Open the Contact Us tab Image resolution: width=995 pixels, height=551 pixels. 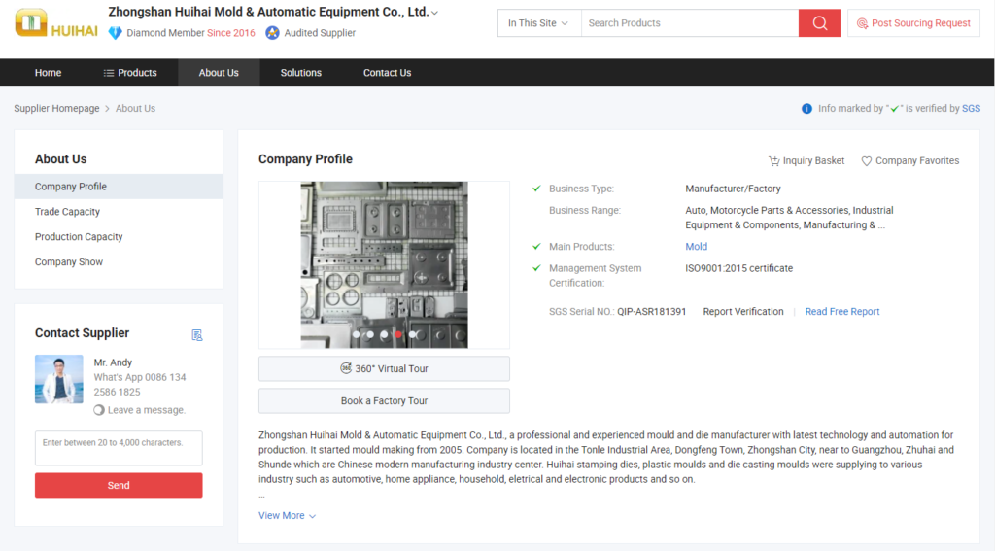click(387, 72)
